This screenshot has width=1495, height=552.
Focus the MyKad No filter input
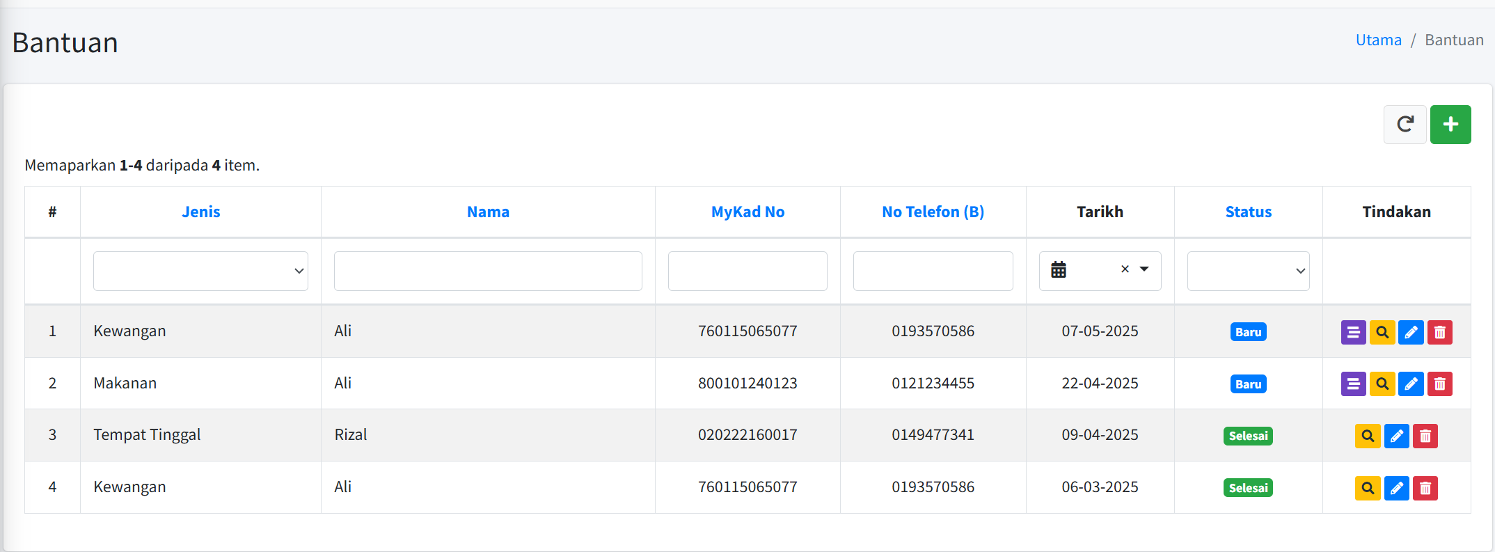[x=747, y=271]
